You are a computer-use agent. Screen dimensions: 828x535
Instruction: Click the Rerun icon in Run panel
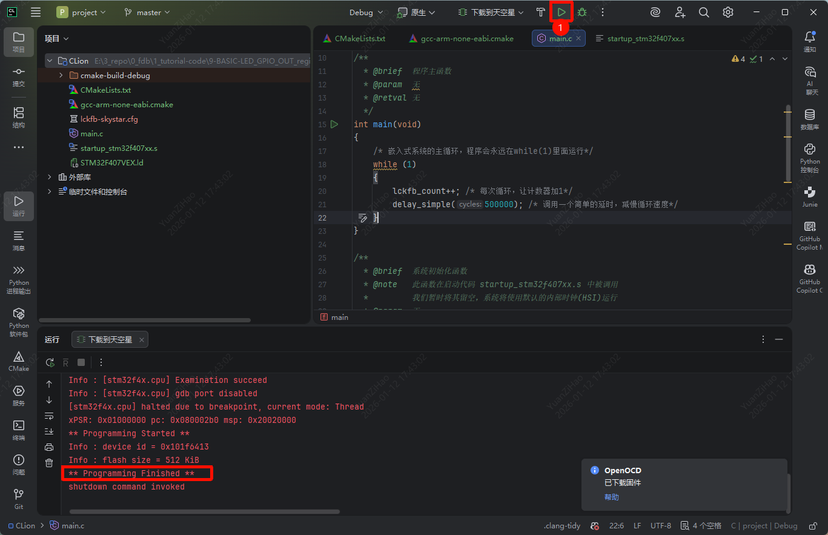[50, 362]
